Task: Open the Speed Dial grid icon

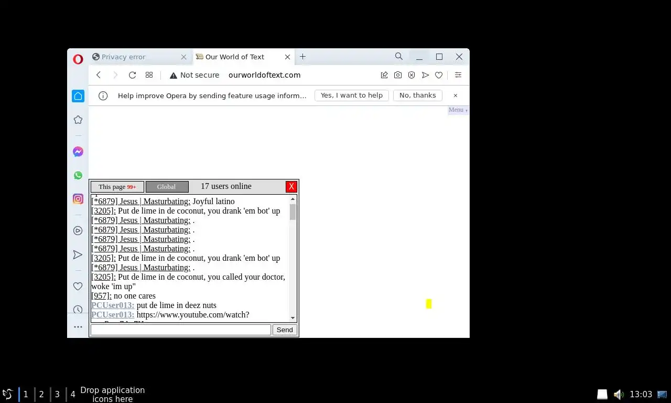Action: coord(149,75)
